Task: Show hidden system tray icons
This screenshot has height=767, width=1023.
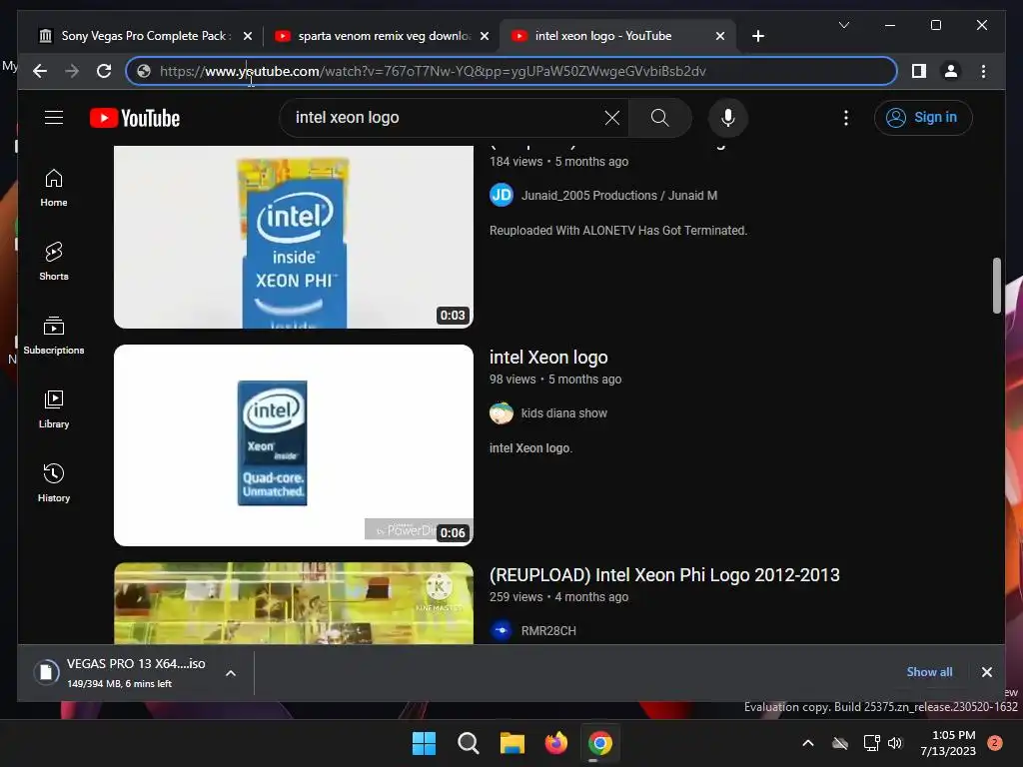Action: 807,743
